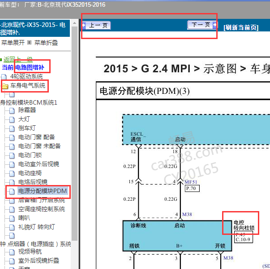The width and height of the screenshot is (270, 269).
Task: Click the C.10-9 reference box
Action: tap(243, 239)
